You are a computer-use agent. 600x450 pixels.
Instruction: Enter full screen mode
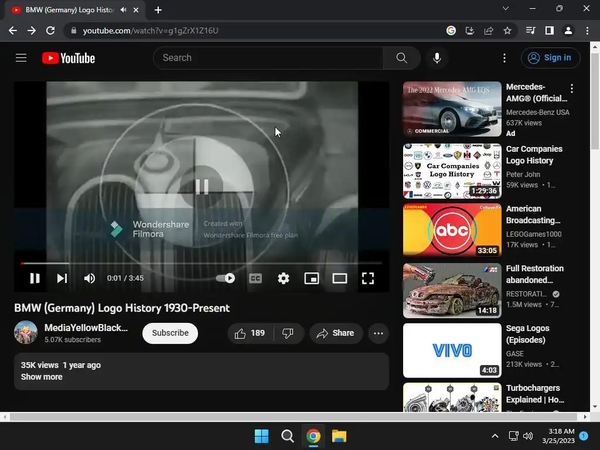coord(368,278)
